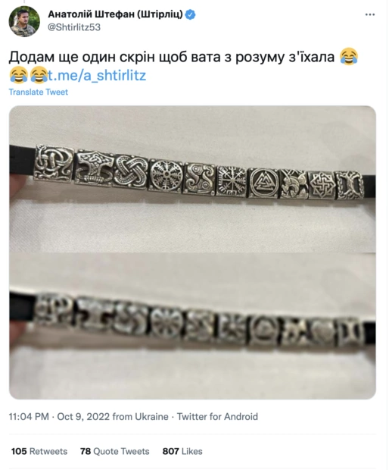This screenshot has height=470, width=389.
Task: Click the first laughing emoji on second line
Action: coord(19,74)
